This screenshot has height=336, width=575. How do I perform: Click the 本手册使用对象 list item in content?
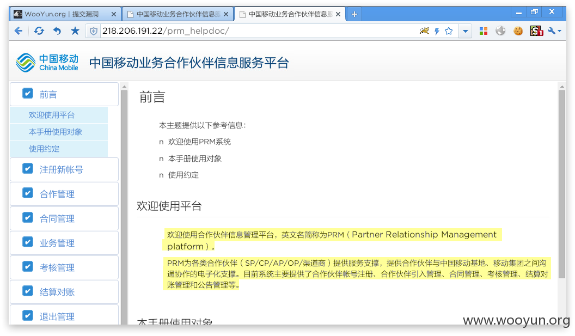click(195, 158)
